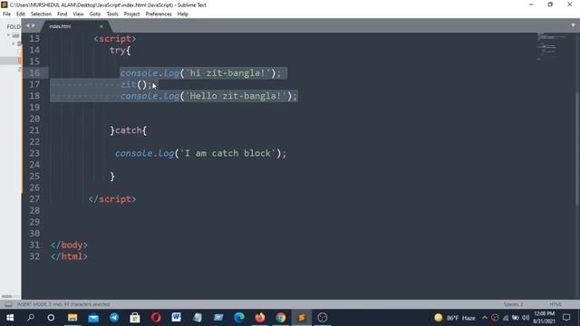Change the HTML syntax in status bar
The image size is (580, 326).
556,304
